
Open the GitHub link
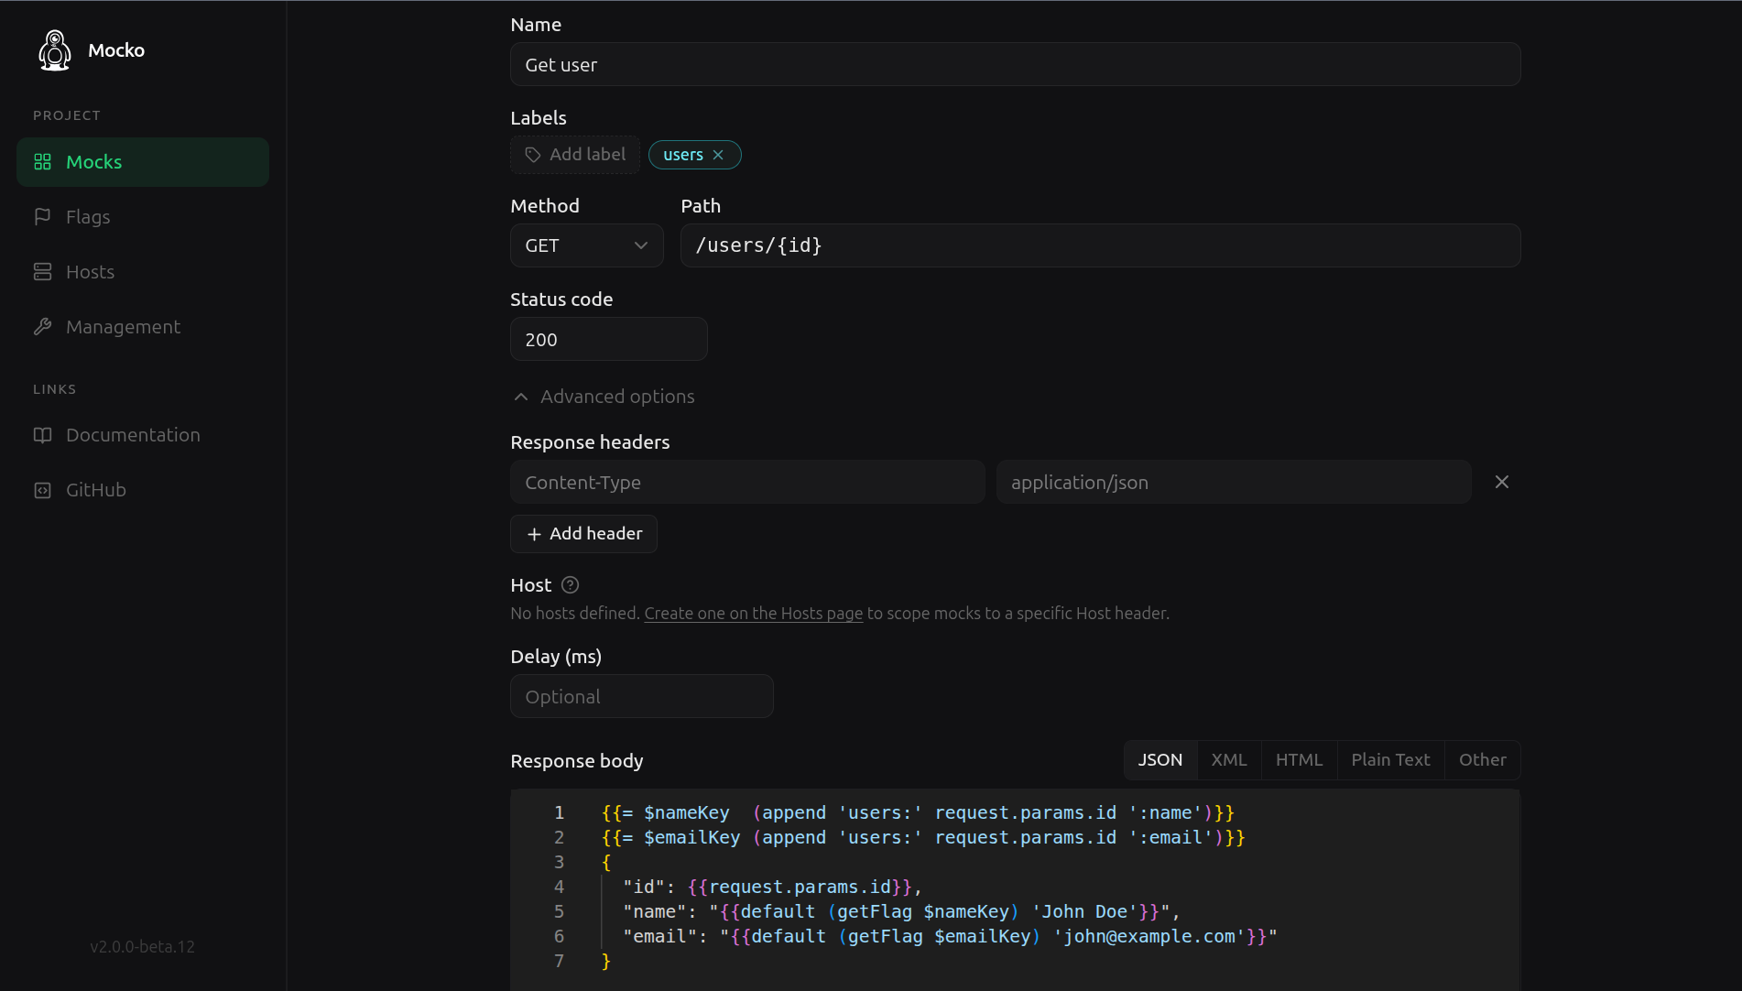coord(143,490)
